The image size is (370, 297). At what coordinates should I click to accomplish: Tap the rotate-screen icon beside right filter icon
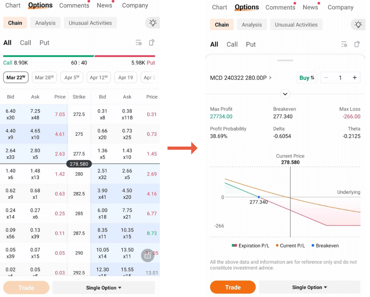pyautogui.click(x=357, y=44)
